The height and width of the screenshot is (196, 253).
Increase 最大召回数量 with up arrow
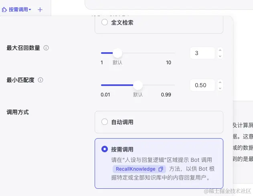pyautogui.click(x=220, y=50)
